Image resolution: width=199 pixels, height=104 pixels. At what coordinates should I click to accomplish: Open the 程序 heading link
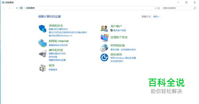tap(52, 65)
